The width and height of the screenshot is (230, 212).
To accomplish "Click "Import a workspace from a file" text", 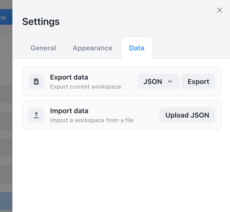I will click(x=92, y=120).
